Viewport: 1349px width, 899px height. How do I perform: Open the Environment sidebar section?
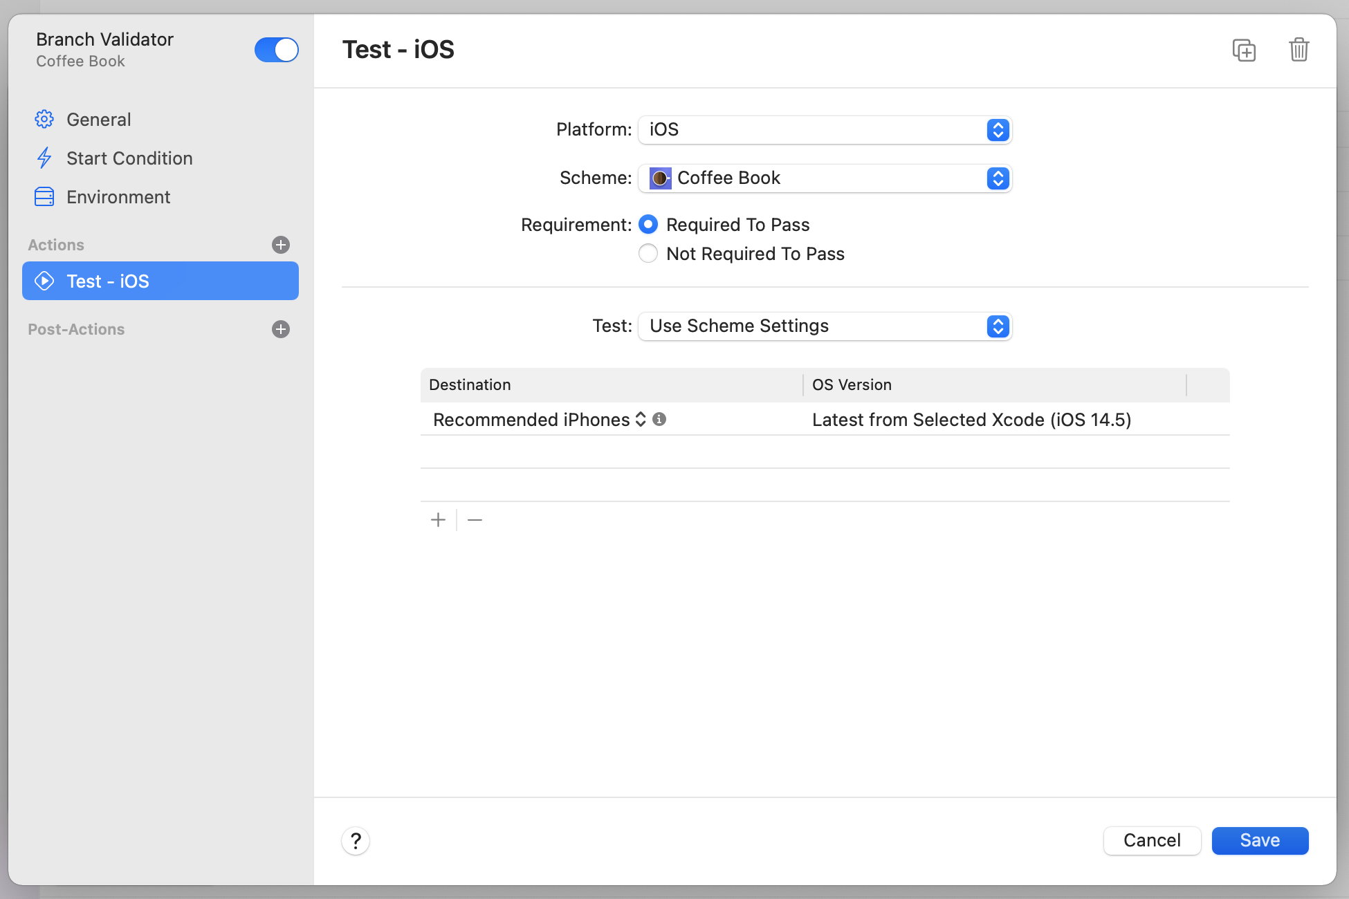coord(118,197)
